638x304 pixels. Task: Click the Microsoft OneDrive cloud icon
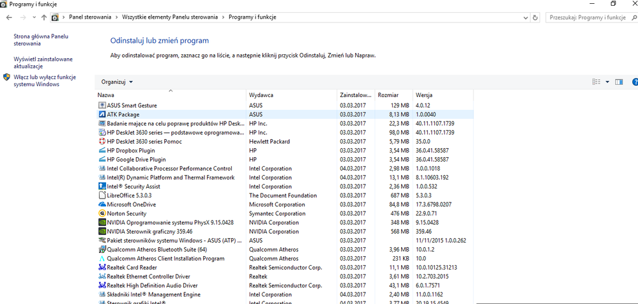pyautogui.click(x=102, y=205)
